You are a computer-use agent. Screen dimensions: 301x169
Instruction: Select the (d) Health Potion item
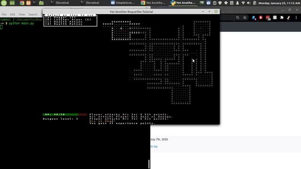[x=64, y=24]
